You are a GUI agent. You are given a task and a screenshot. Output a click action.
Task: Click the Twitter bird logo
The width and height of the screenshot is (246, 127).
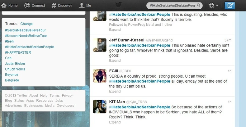pos(118,5)
